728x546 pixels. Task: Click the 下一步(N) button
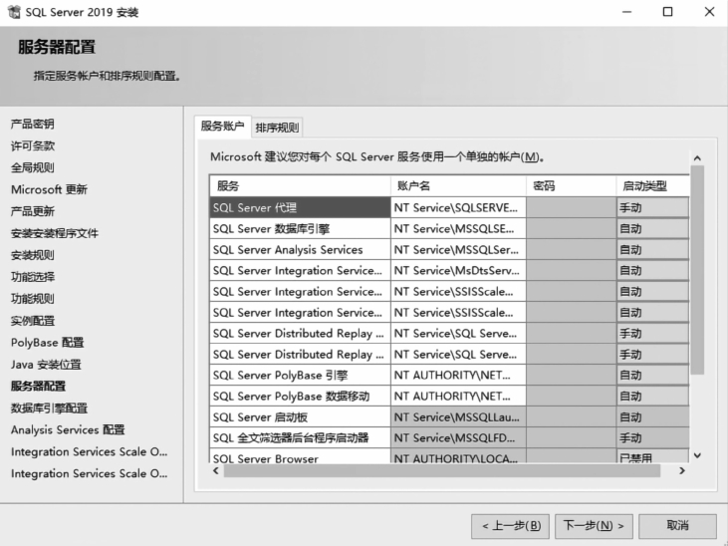pos(594,526)
